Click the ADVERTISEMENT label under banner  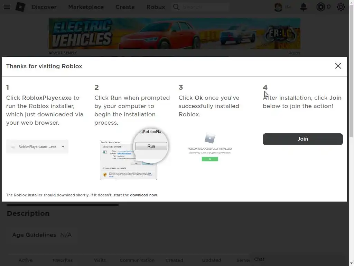pos(63,53)
